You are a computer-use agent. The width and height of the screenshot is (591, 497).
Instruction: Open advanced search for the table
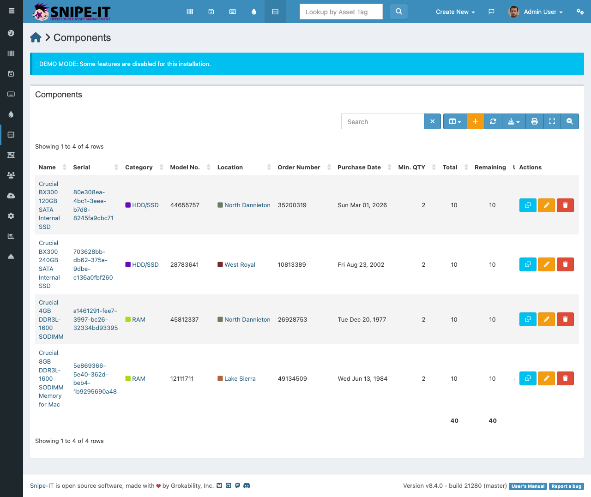point(570,121)
